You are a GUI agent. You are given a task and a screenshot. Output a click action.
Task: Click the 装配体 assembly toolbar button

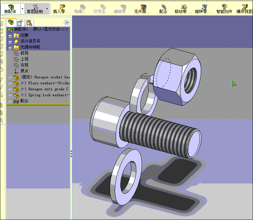[x=10, y=9]
